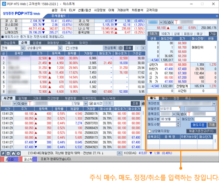
Task: Close the 주식종합1 screen tab
Action: coord(217,16)
